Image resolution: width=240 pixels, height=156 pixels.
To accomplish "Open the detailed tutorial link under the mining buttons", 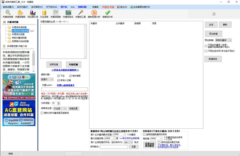I will (65, 70).
